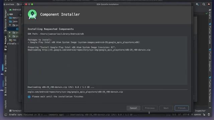Viewport: 214px width, 120px height.
Task: Click the LF line separator indicator
Action: point(179,115)
